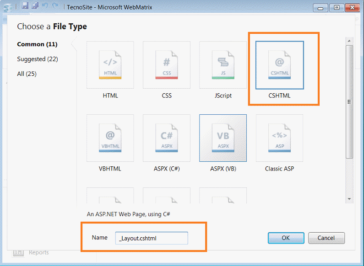Choose the JScript file type icon
Viewport: 364px width, 266px height.
[x=223, y=65]
